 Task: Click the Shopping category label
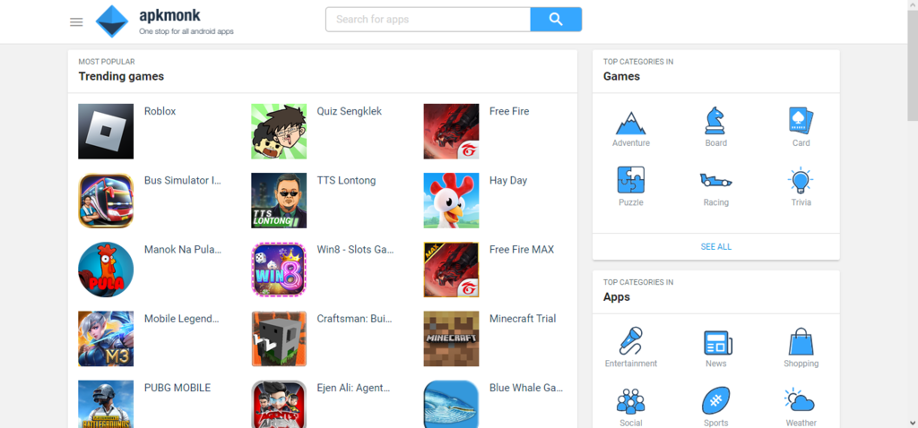tap(801, 364)
